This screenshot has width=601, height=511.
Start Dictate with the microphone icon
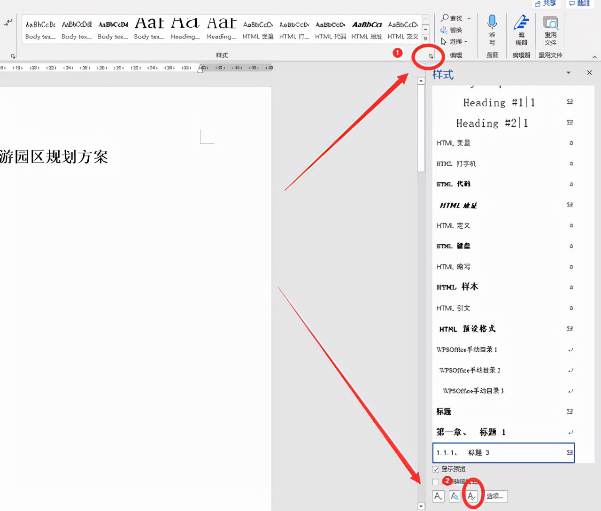coord(492,30)
